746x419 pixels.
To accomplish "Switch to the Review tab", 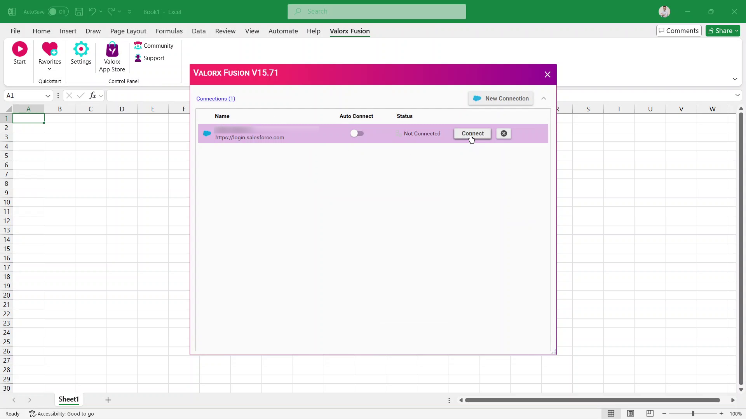I will pos(225,31).
